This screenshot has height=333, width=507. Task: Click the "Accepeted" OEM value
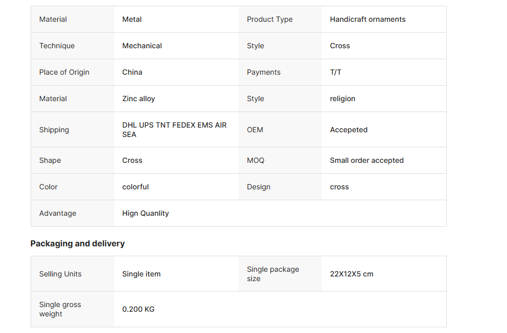[348, 130]
